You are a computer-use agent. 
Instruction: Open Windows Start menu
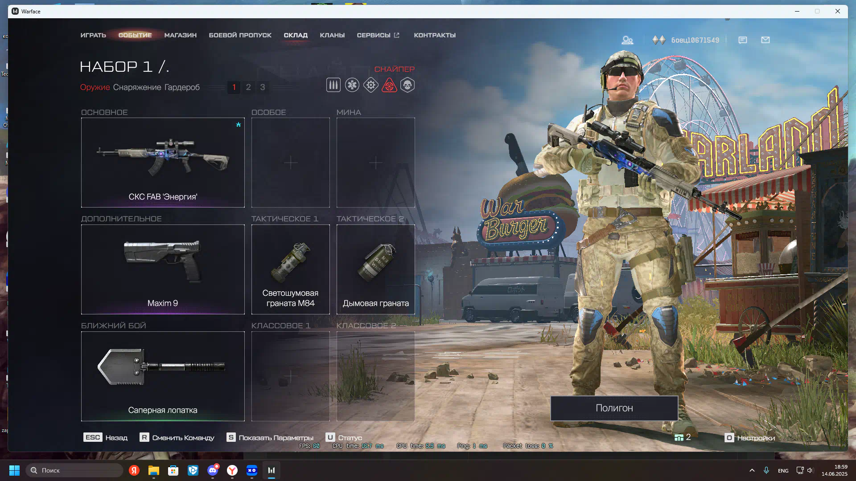pos(14,470)
